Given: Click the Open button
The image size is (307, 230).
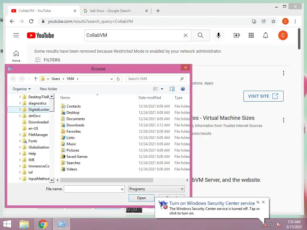Looking at the screenshot, I should point(142,198).
